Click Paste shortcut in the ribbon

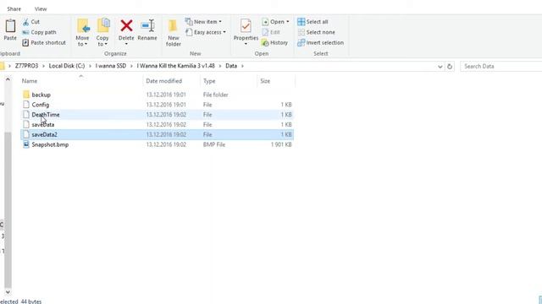point(44,43)
